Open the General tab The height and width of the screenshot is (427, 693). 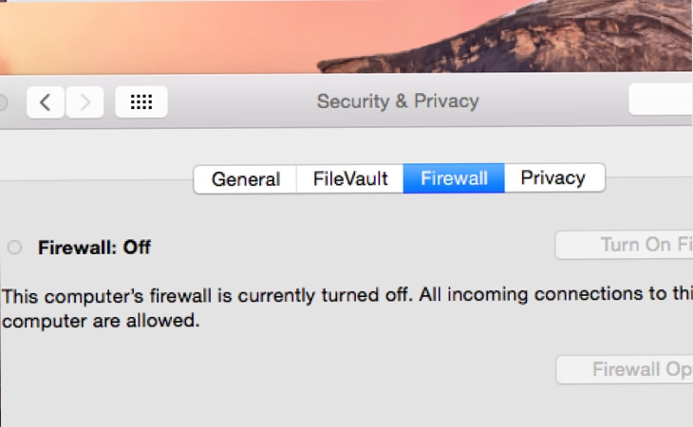point(246,178)
